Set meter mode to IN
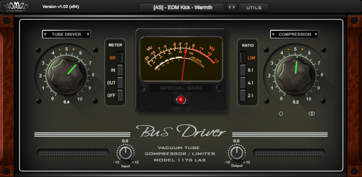The width and height of the screenshot is (362, 177). tap(120, 70)
